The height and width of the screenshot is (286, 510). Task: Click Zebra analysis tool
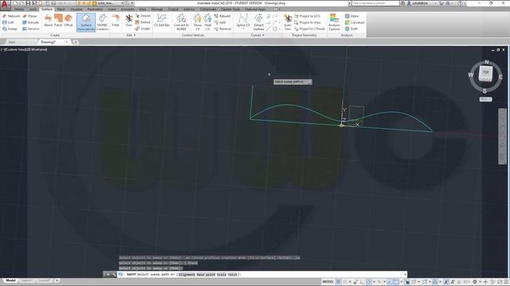point(352,16)
